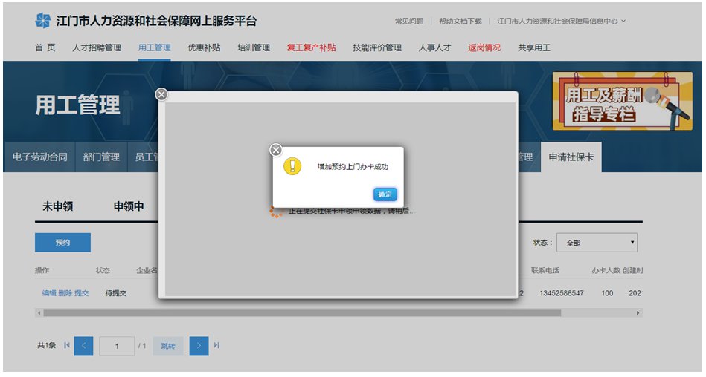
Task: Go to previous page arrow
Action: 84,346
